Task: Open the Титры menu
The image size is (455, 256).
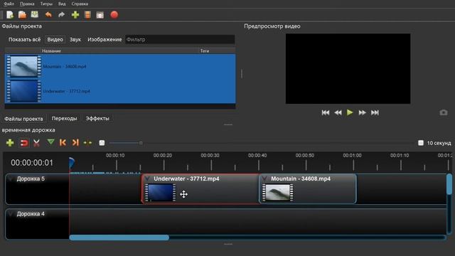Action: [x=46, y=4]
